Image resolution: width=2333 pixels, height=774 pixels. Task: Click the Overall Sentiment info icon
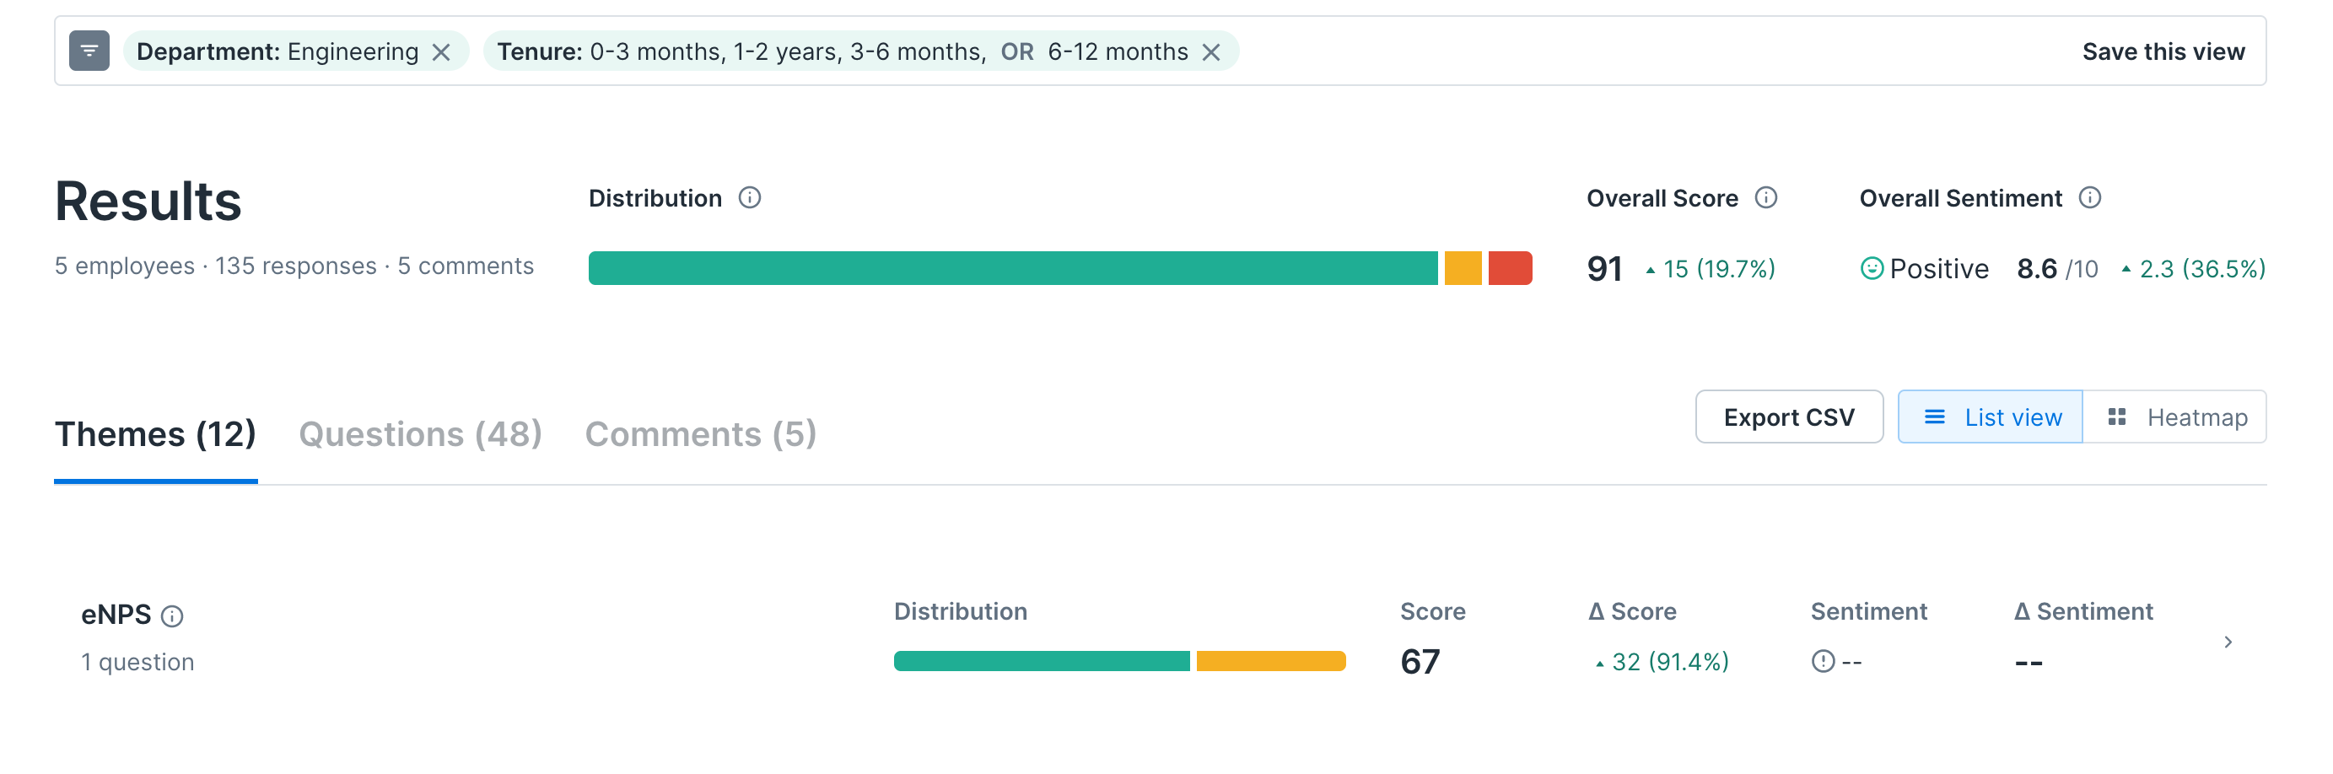coord(2089,197)
